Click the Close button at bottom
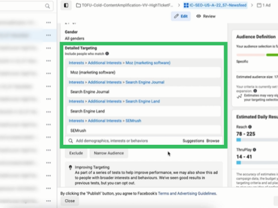Screen dimensions: 278x208 click(x=70, y=201)
